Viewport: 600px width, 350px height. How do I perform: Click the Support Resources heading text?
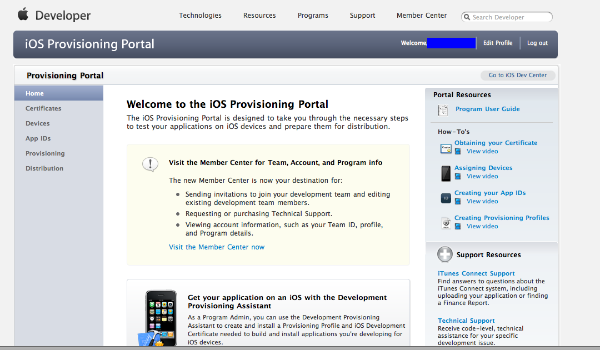[x=488, y=255]
